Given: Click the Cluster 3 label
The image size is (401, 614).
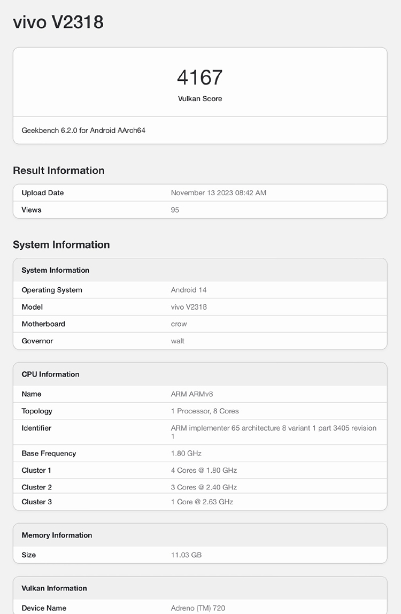Looking at the screenshot, I should pyautogui.click(x=37, y=502).
